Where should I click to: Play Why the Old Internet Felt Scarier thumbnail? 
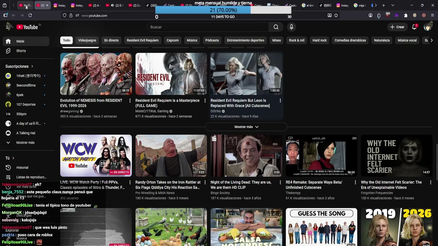pos(397,155)
